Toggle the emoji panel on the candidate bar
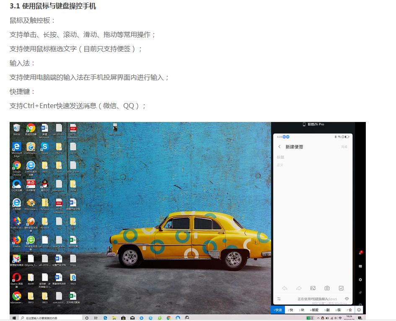The width and height of the screenshot is (396, 321). [359, 310]
